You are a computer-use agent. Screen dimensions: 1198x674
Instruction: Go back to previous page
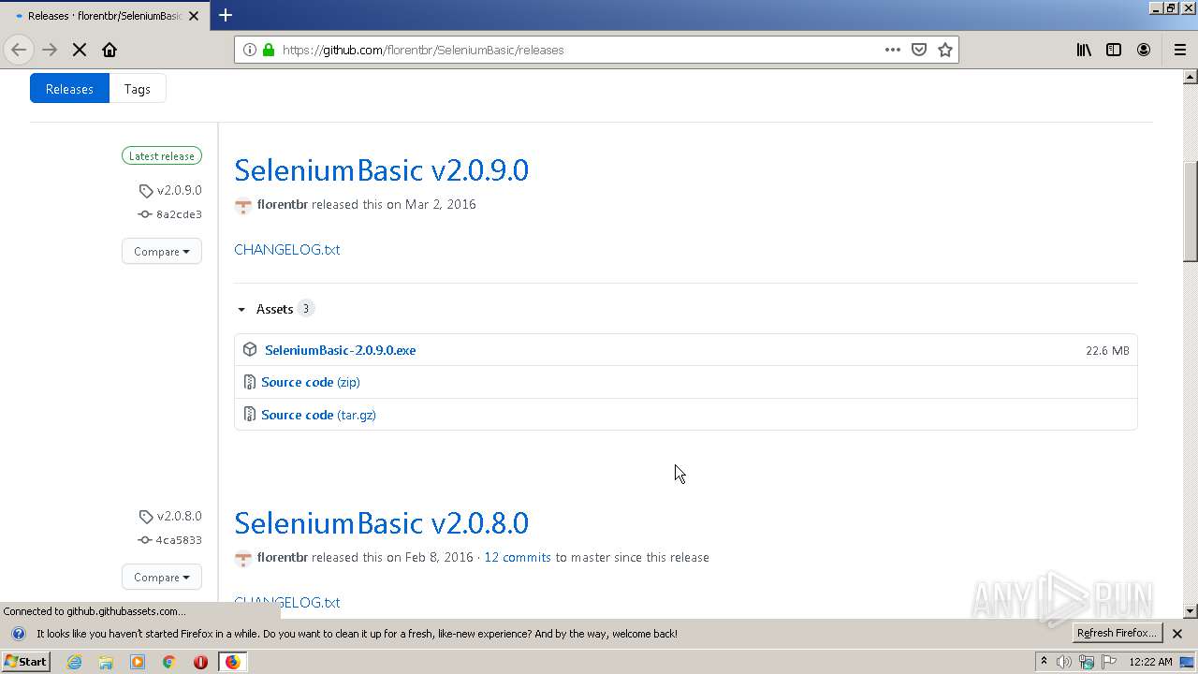tap(19, 50)
